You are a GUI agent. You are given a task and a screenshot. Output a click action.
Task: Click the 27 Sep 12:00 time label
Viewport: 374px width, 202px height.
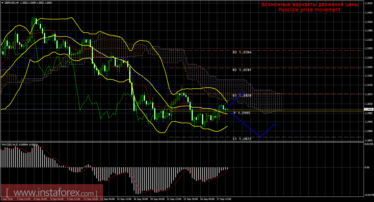tap(224, 199)
